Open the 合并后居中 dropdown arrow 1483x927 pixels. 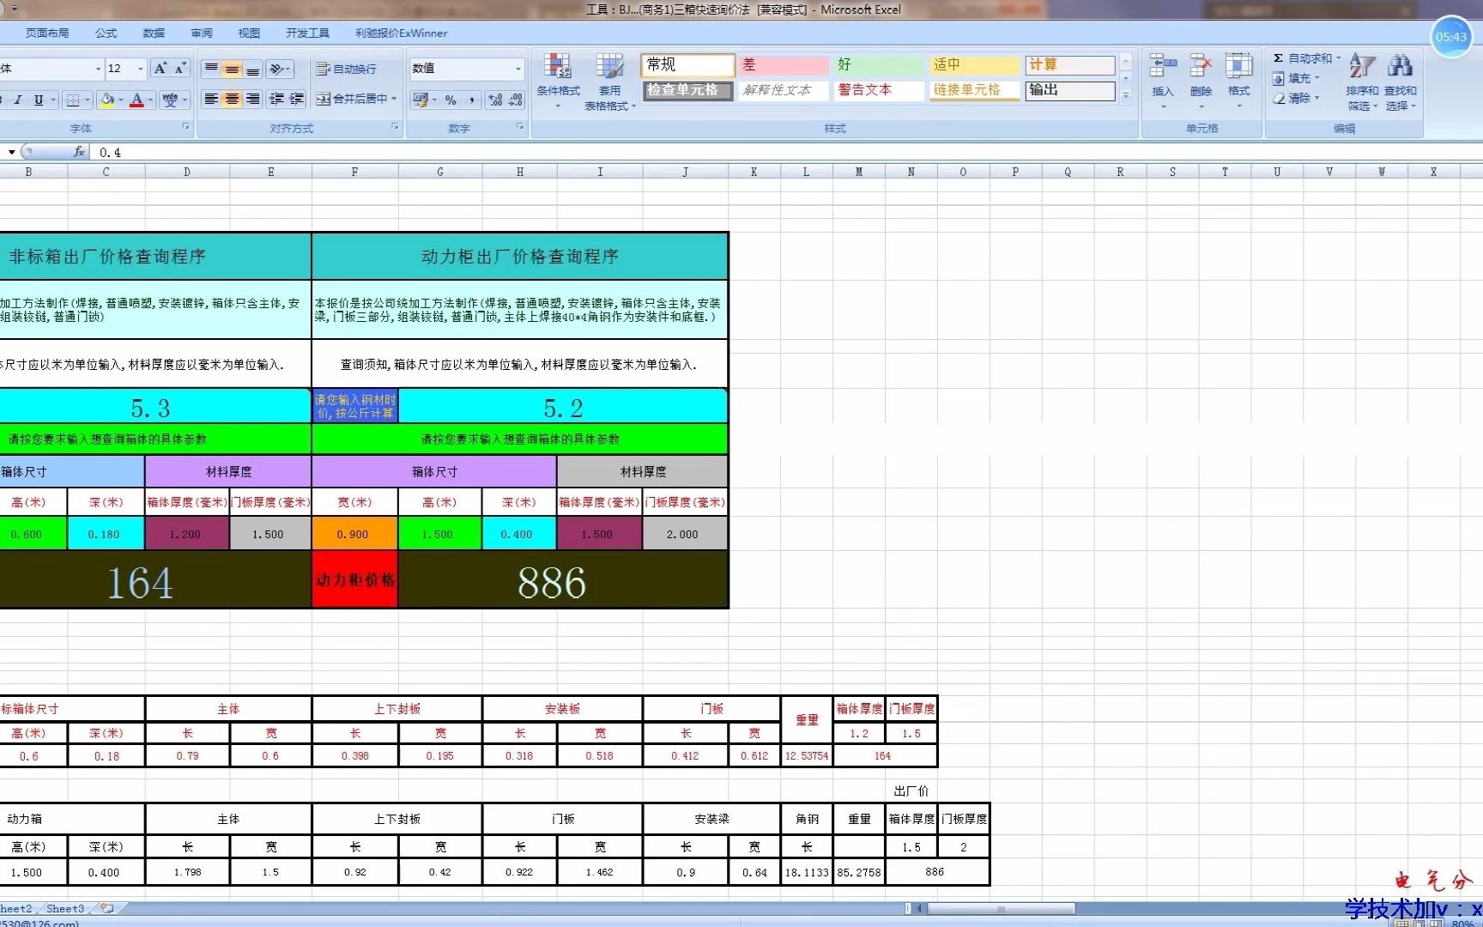[394, 100]
